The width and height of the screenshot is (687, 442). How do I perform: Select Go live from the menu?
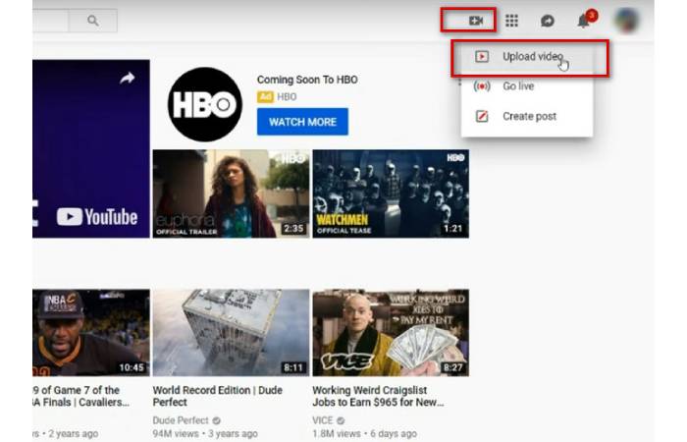[x=527, y=86]
